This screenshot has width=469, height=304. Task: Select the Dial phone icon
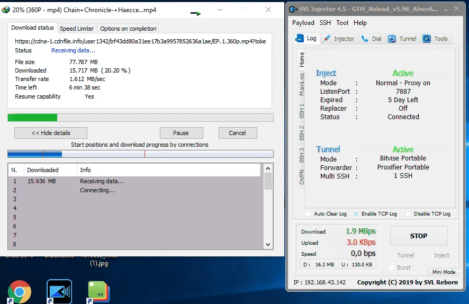(x=365, y=39)
